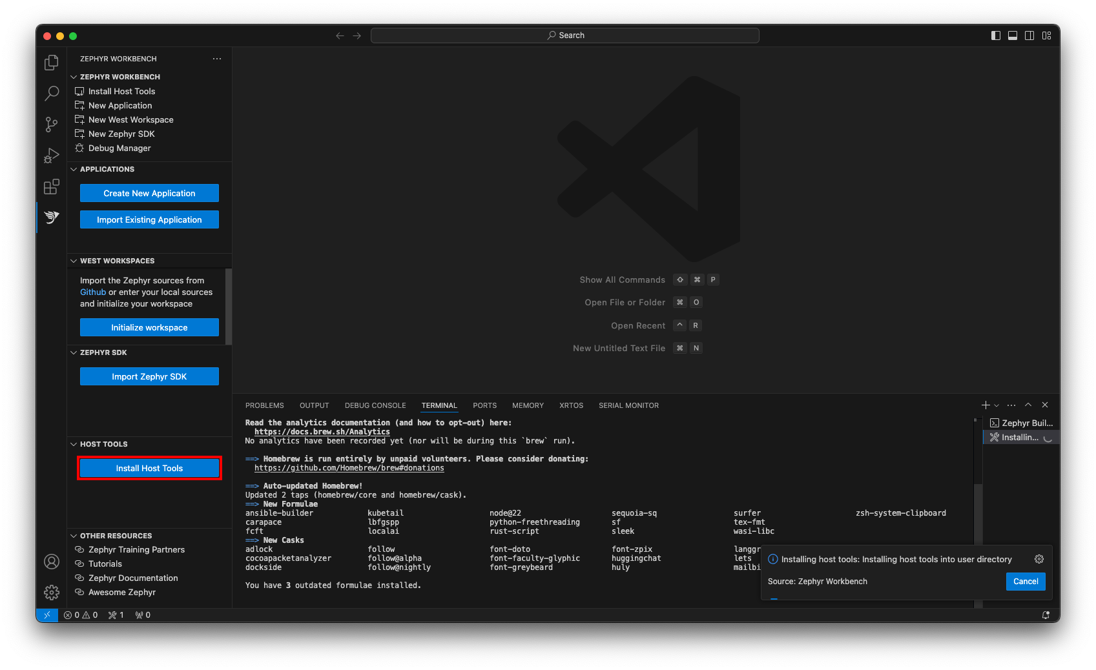
Task: Switch to the OUTPUT tab
Action: pyautogui.click(x=314, y=405)
